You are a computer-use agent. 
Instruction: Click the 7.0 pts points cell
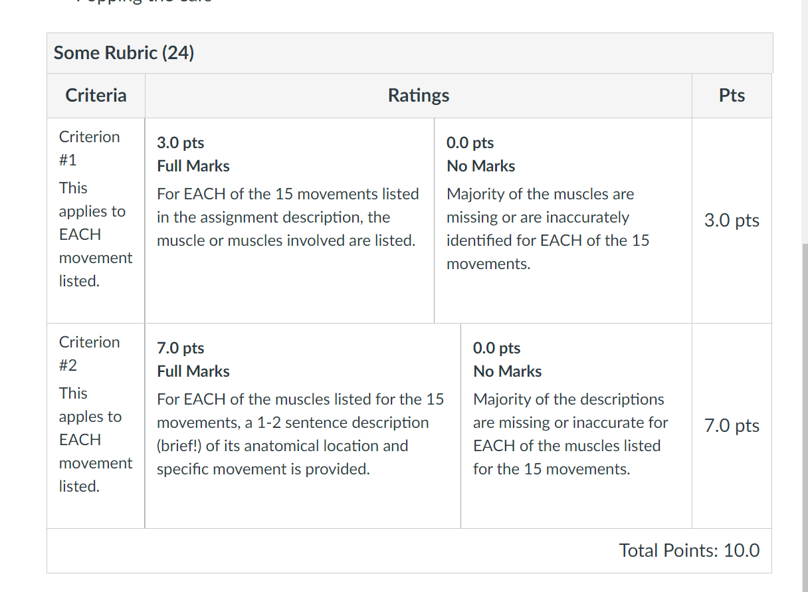[732, 426]
